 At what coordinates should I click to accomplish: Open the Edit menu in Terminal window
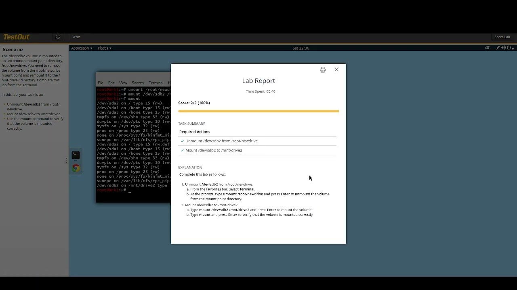click(111, 83)
